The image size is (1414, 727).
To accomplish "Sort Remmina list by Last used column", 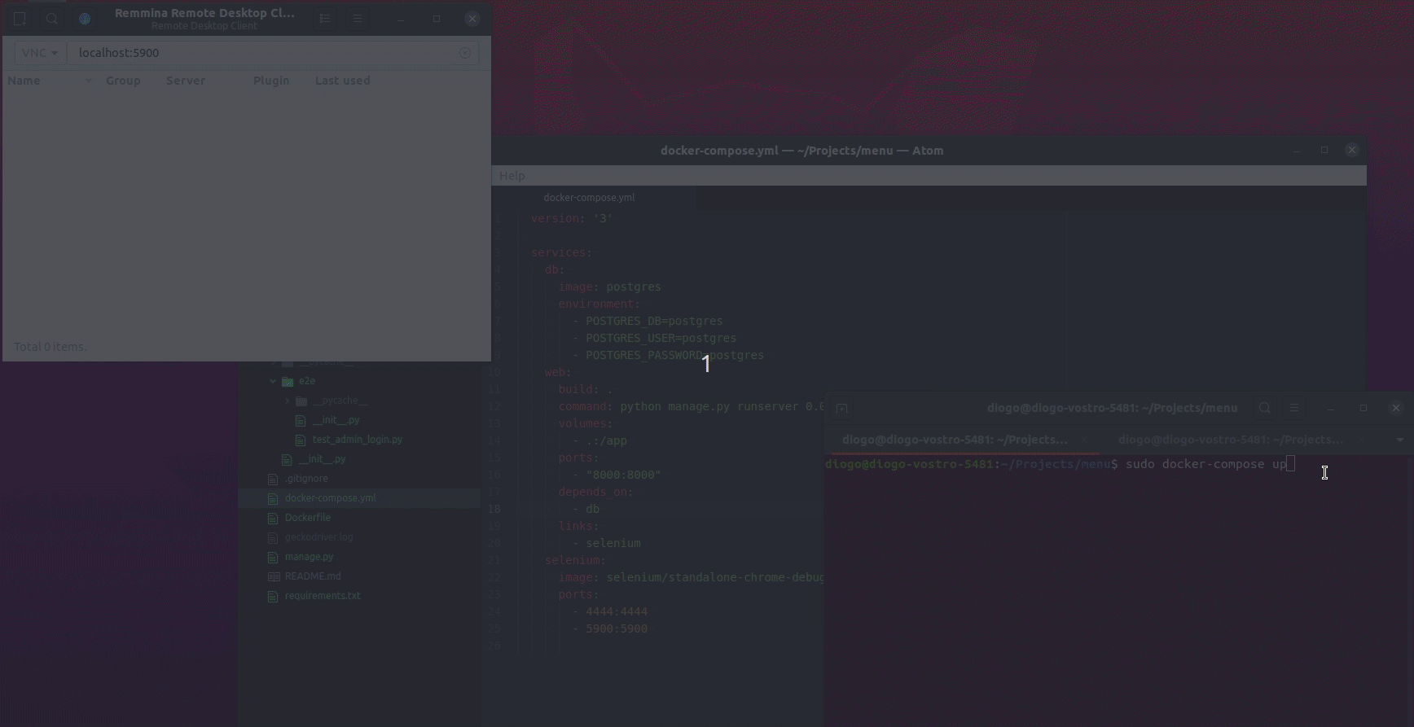I will tap(342, 81).
